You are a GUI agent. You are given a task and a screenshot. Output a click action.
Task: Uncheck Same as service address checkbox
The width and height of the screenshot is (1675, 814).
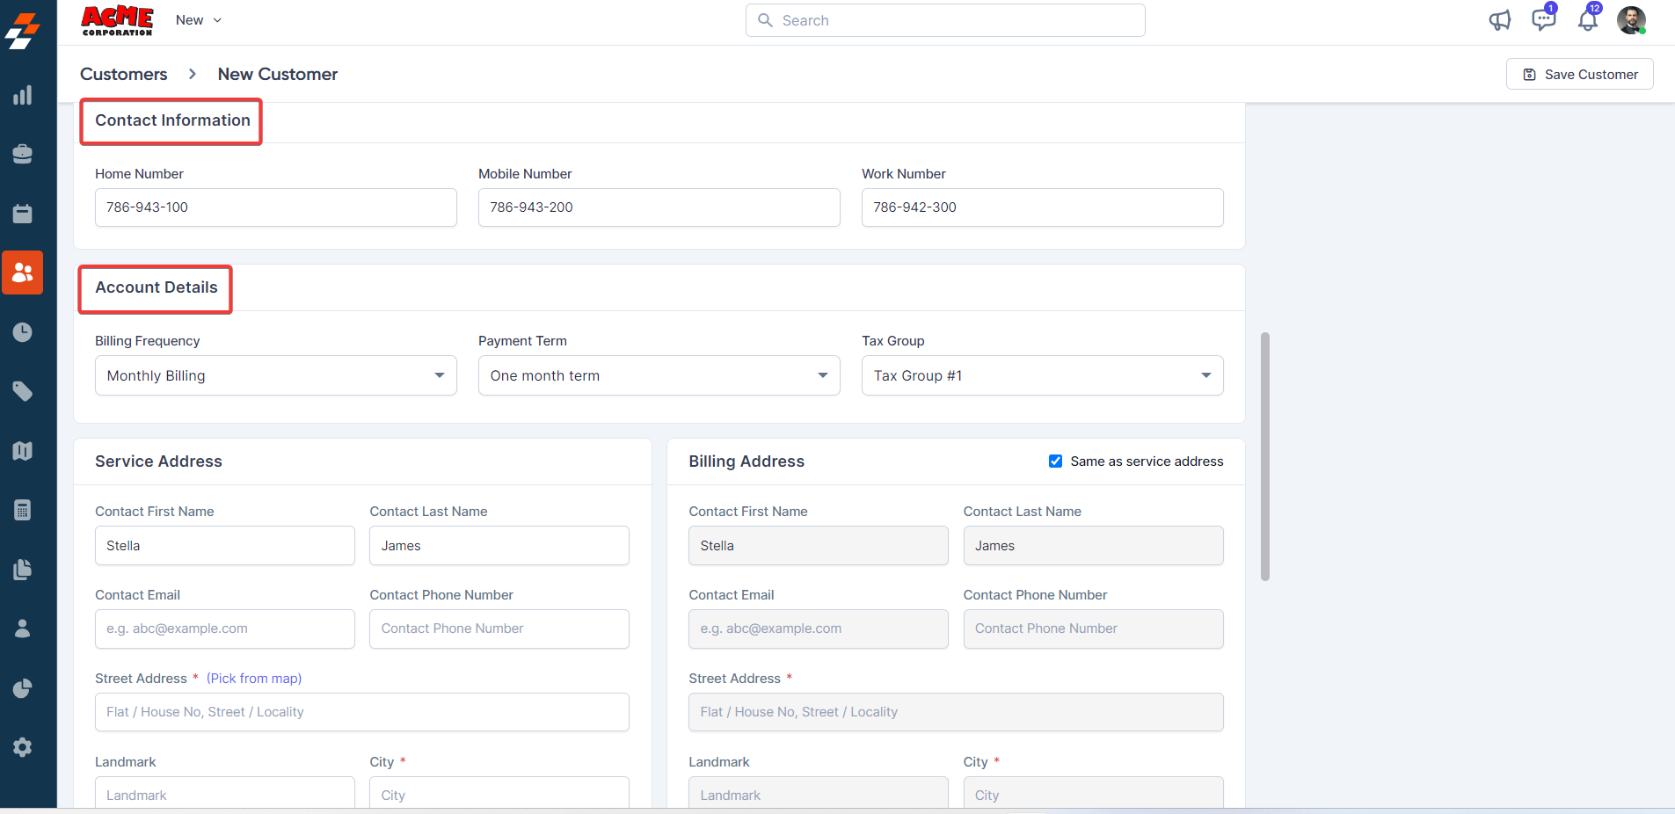pyautogui.click(x=1055, y=462)
